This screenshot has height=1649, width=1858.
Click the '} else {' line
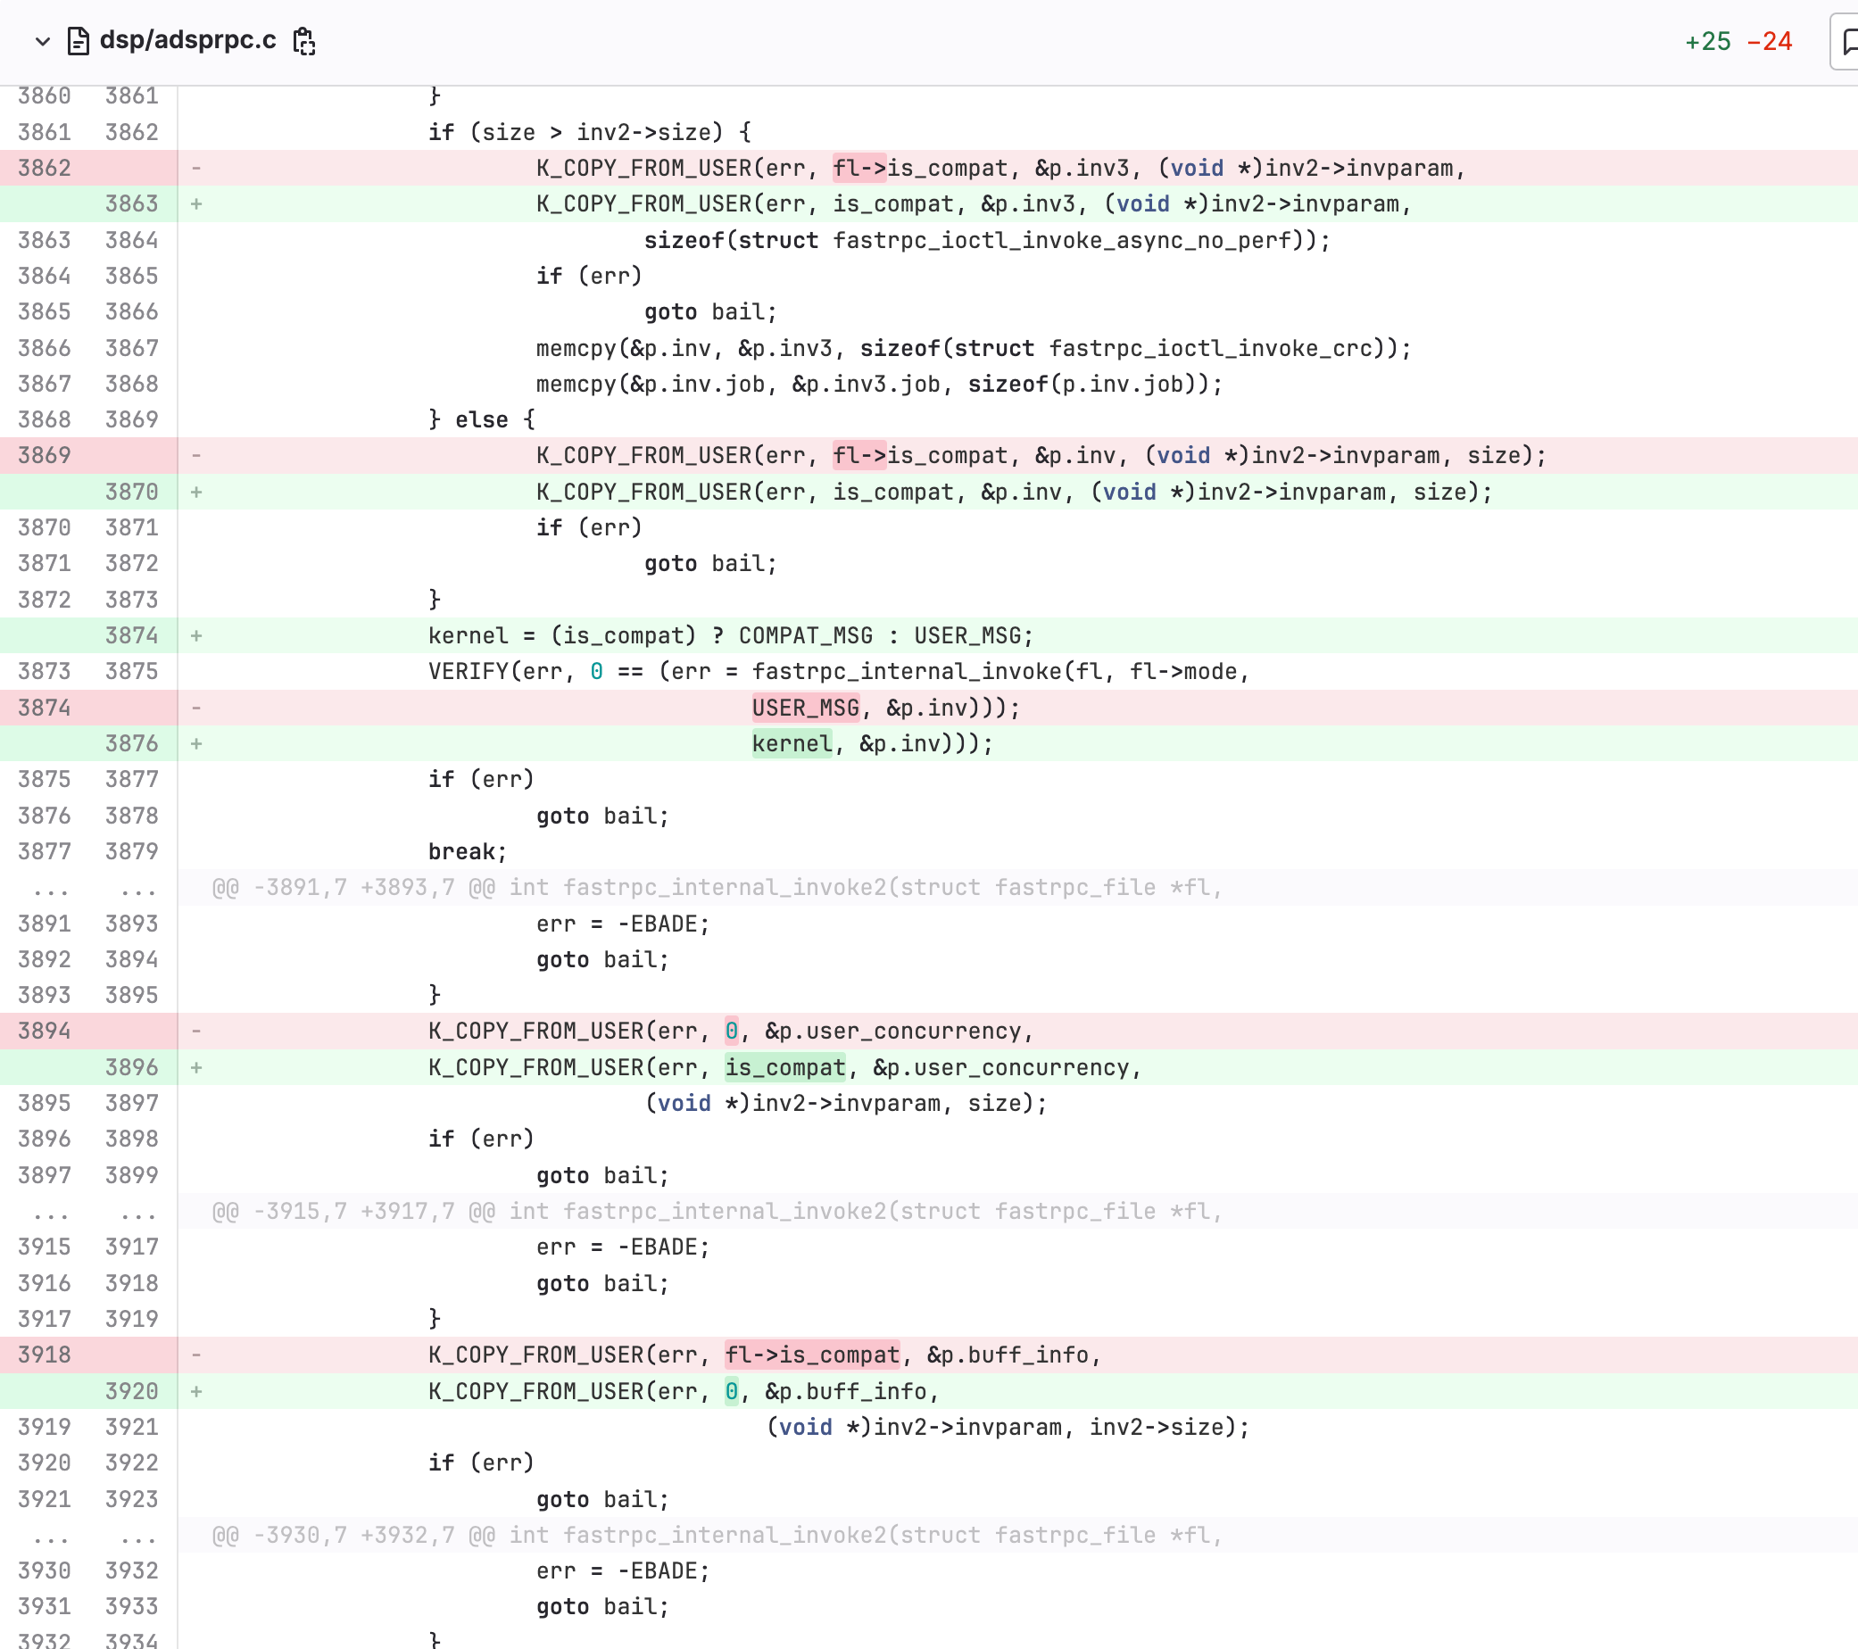click(482, 420)
